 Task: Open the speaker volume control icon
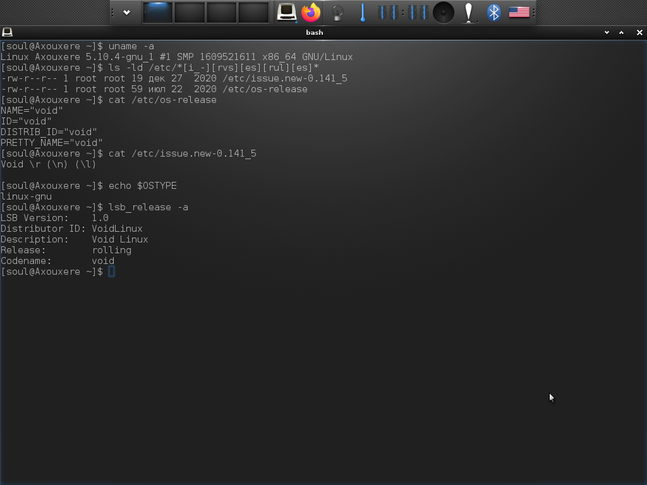click(x=443, y=13)
